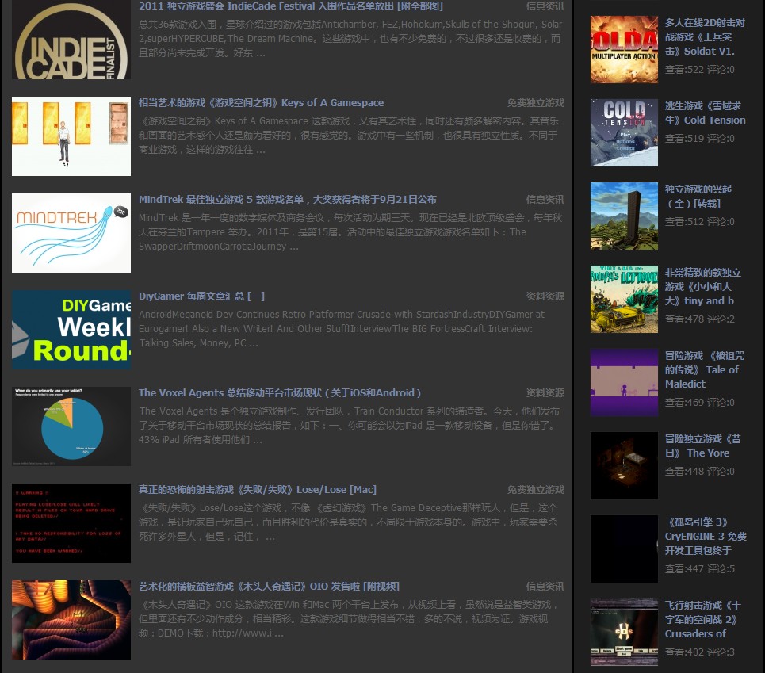This screenshot has height=673, width=765.
Task: Open the 独立游戏的兴起 sidebar link
Action: [698, 196]
